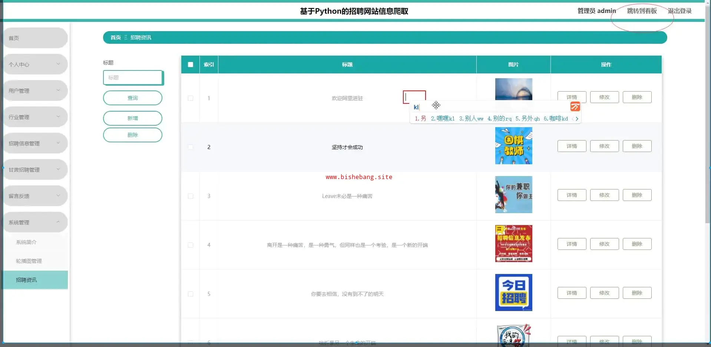Expand the 招聘信息管理 sidebar menu
Viewport: 711px width, 347px height.
coord(36,143)
